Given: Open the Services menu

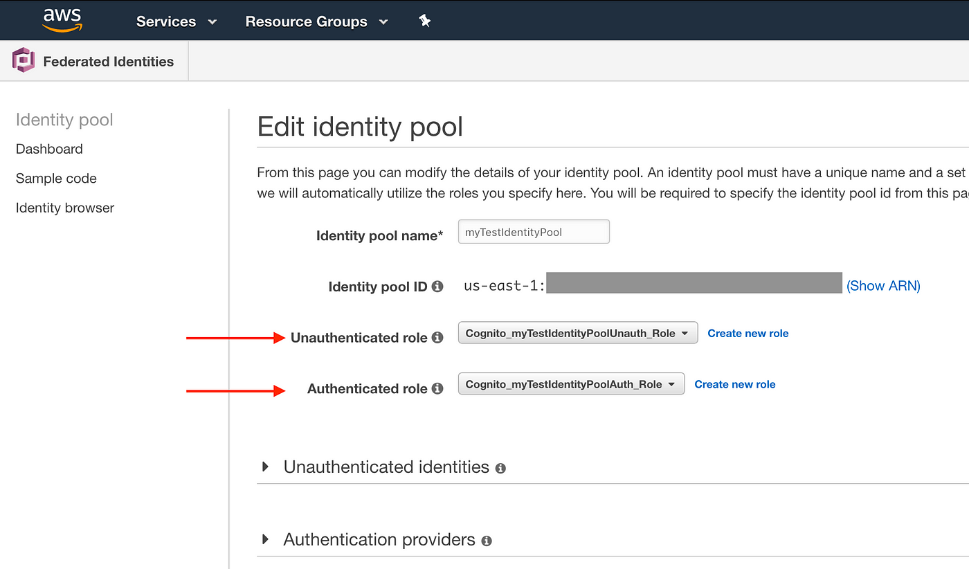Looking at the screenshot, I should tap(176, 21).
